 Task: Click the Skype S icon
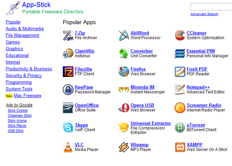pyautogui.click(x=68, y=127)
